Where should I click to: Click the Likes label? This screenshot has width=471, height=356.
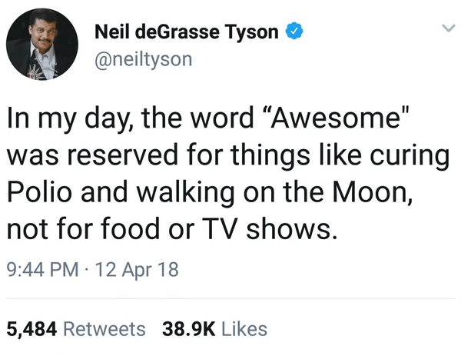[244, 329]
